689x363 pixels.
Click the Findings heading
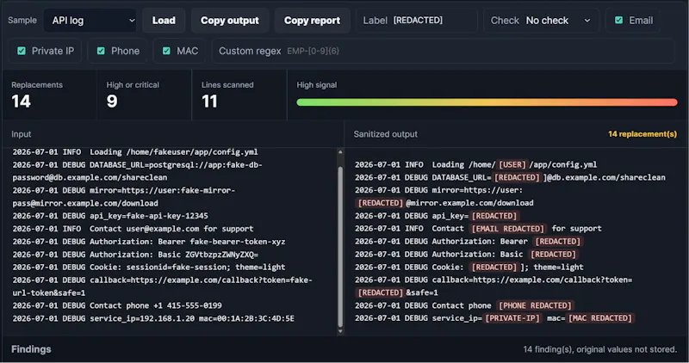31,349
